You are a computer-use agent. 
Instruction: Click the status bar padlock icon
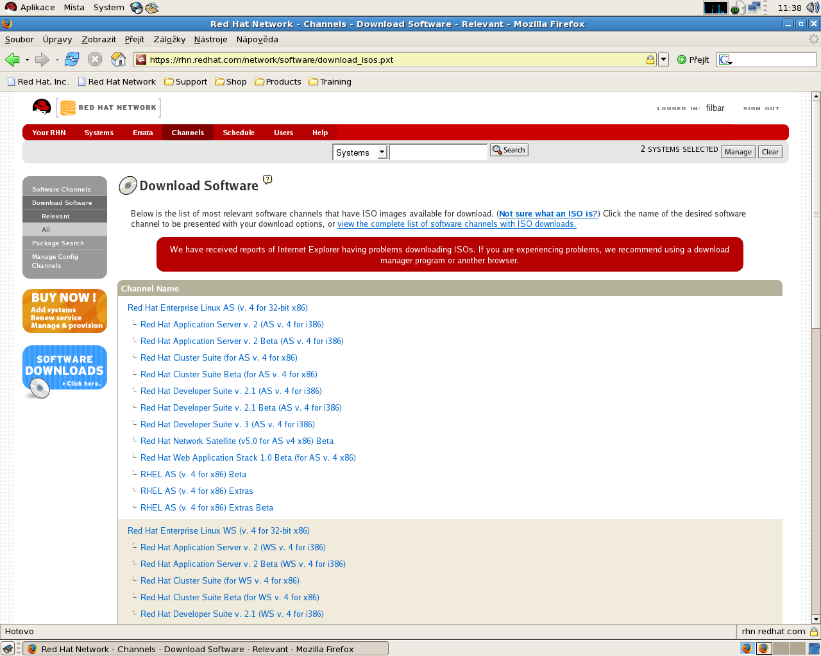(x=813, y=632)
